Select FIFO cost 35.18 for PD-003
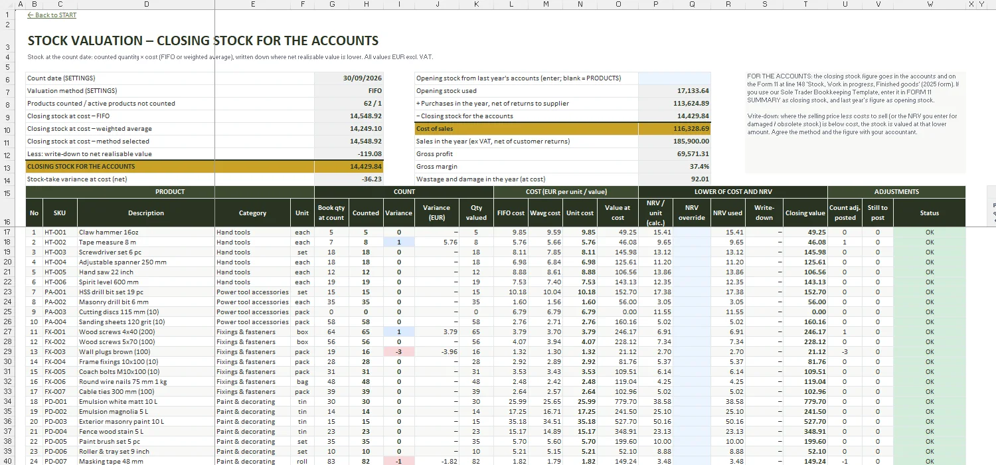The width and height of the screenshot is (996, 465). [511, 422]
